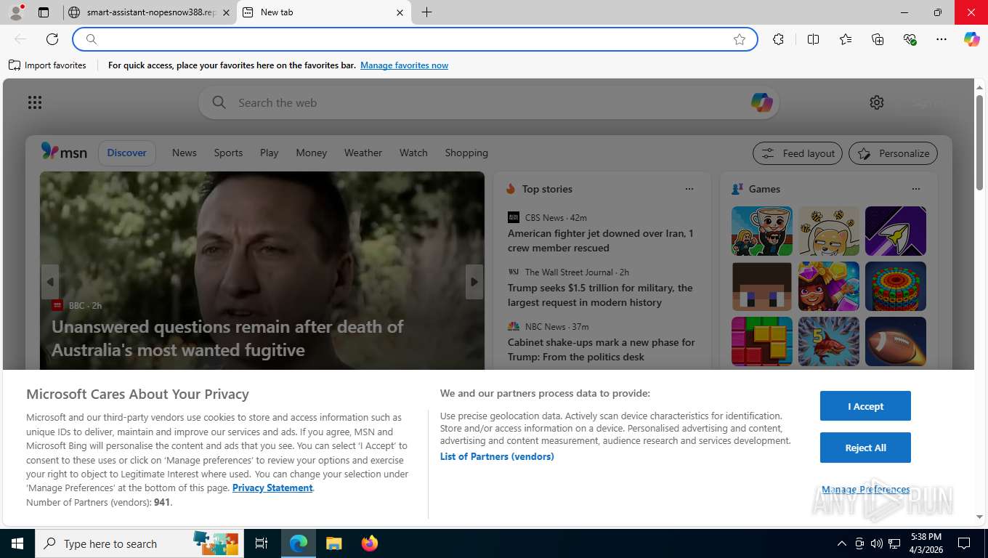Open the Favorites list icon
The width and height of the screenshot is (988, 558).
click(846, 39)
